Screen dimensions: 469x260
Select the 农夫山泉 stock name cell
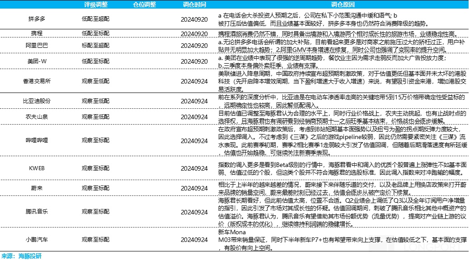click(37, 117)
